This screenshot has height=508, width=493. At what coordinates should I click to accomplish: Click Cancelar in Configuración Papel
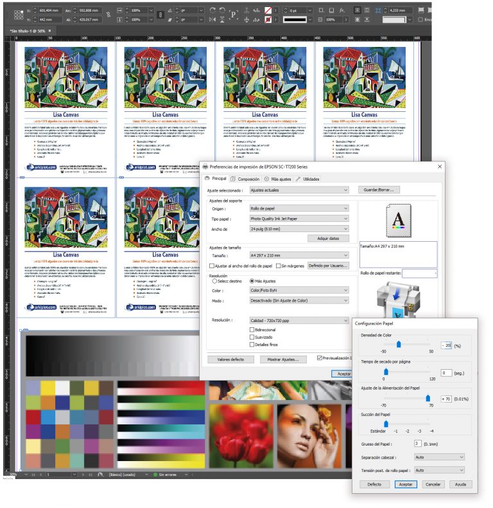tap(433, 484)
